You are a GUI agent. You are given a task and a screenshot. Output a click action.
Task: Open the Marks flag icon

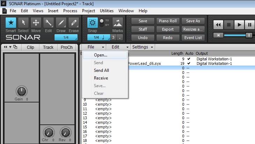click(x=118, y=23)
